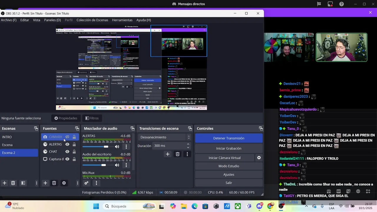Open the Desvanecimiento transition dropdown
This screenshot has height=212, width=377.
164,137
